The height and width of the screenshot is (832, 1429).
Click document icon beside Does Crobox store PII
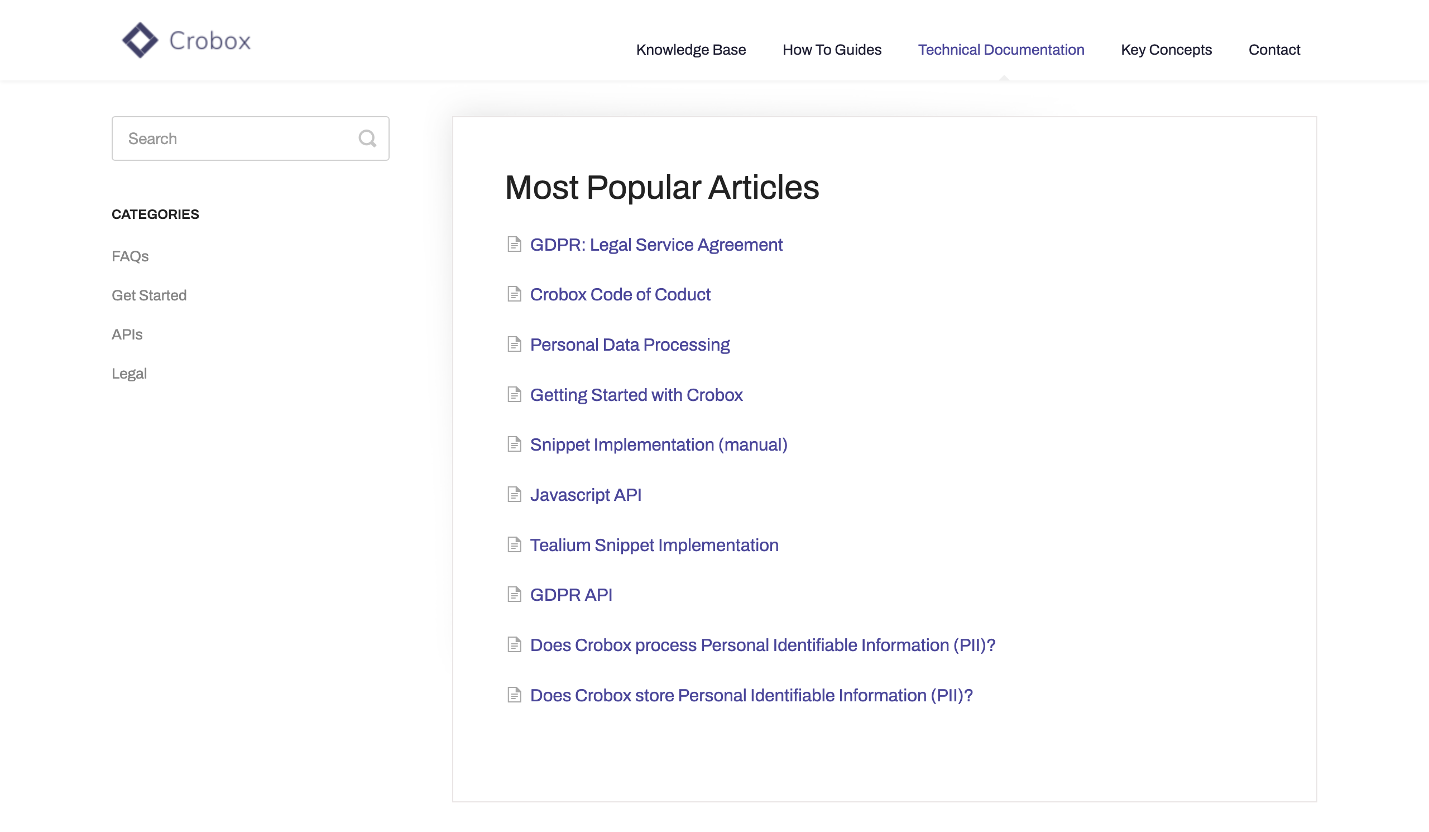click(x=514, y=695)
